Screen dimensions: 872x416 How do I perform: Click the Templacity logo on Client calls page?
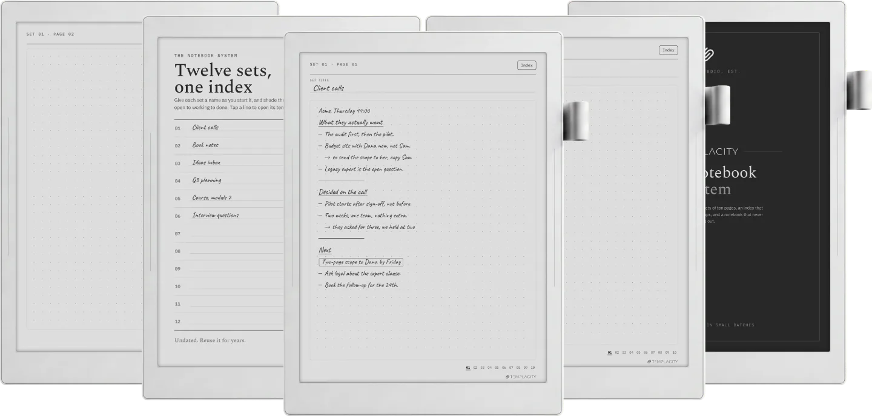(x=520, y=377)
